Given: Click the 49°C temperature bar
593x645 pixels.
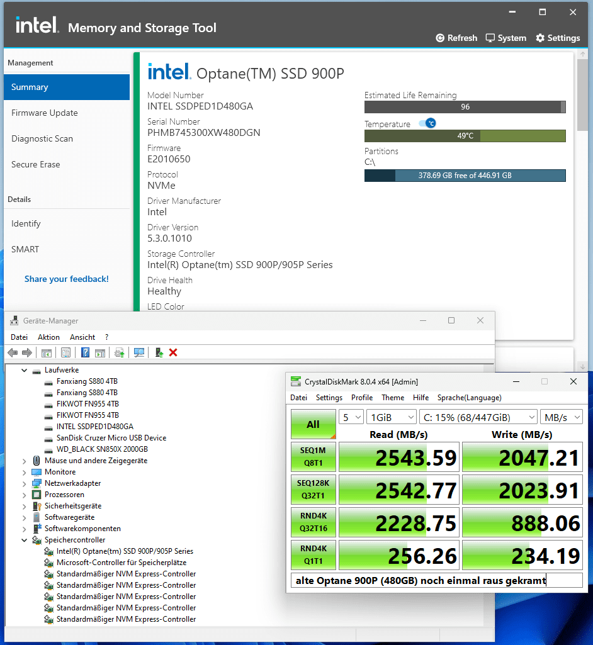Looking at the screenshot, I should (465, 136).
